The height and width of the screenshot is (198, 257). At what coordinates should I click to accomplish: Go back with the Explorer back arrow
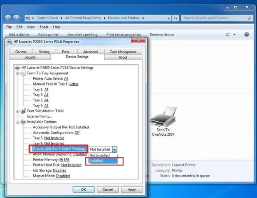tap(8, 18)
